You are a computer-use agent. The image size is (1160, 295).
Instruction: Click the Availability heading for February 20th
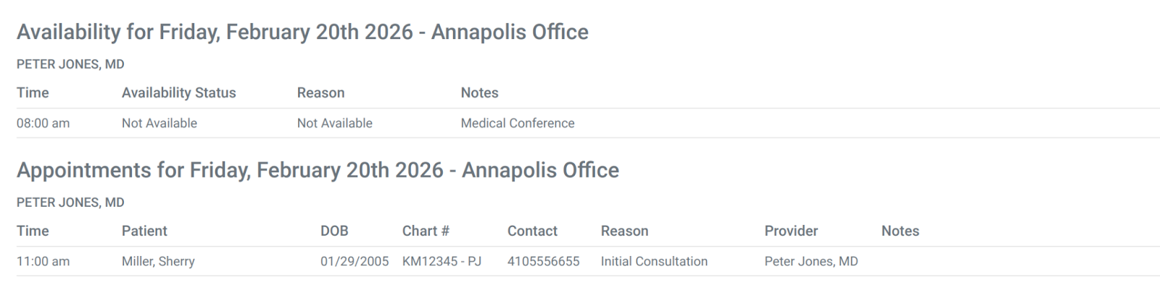[x=302, y=32]
